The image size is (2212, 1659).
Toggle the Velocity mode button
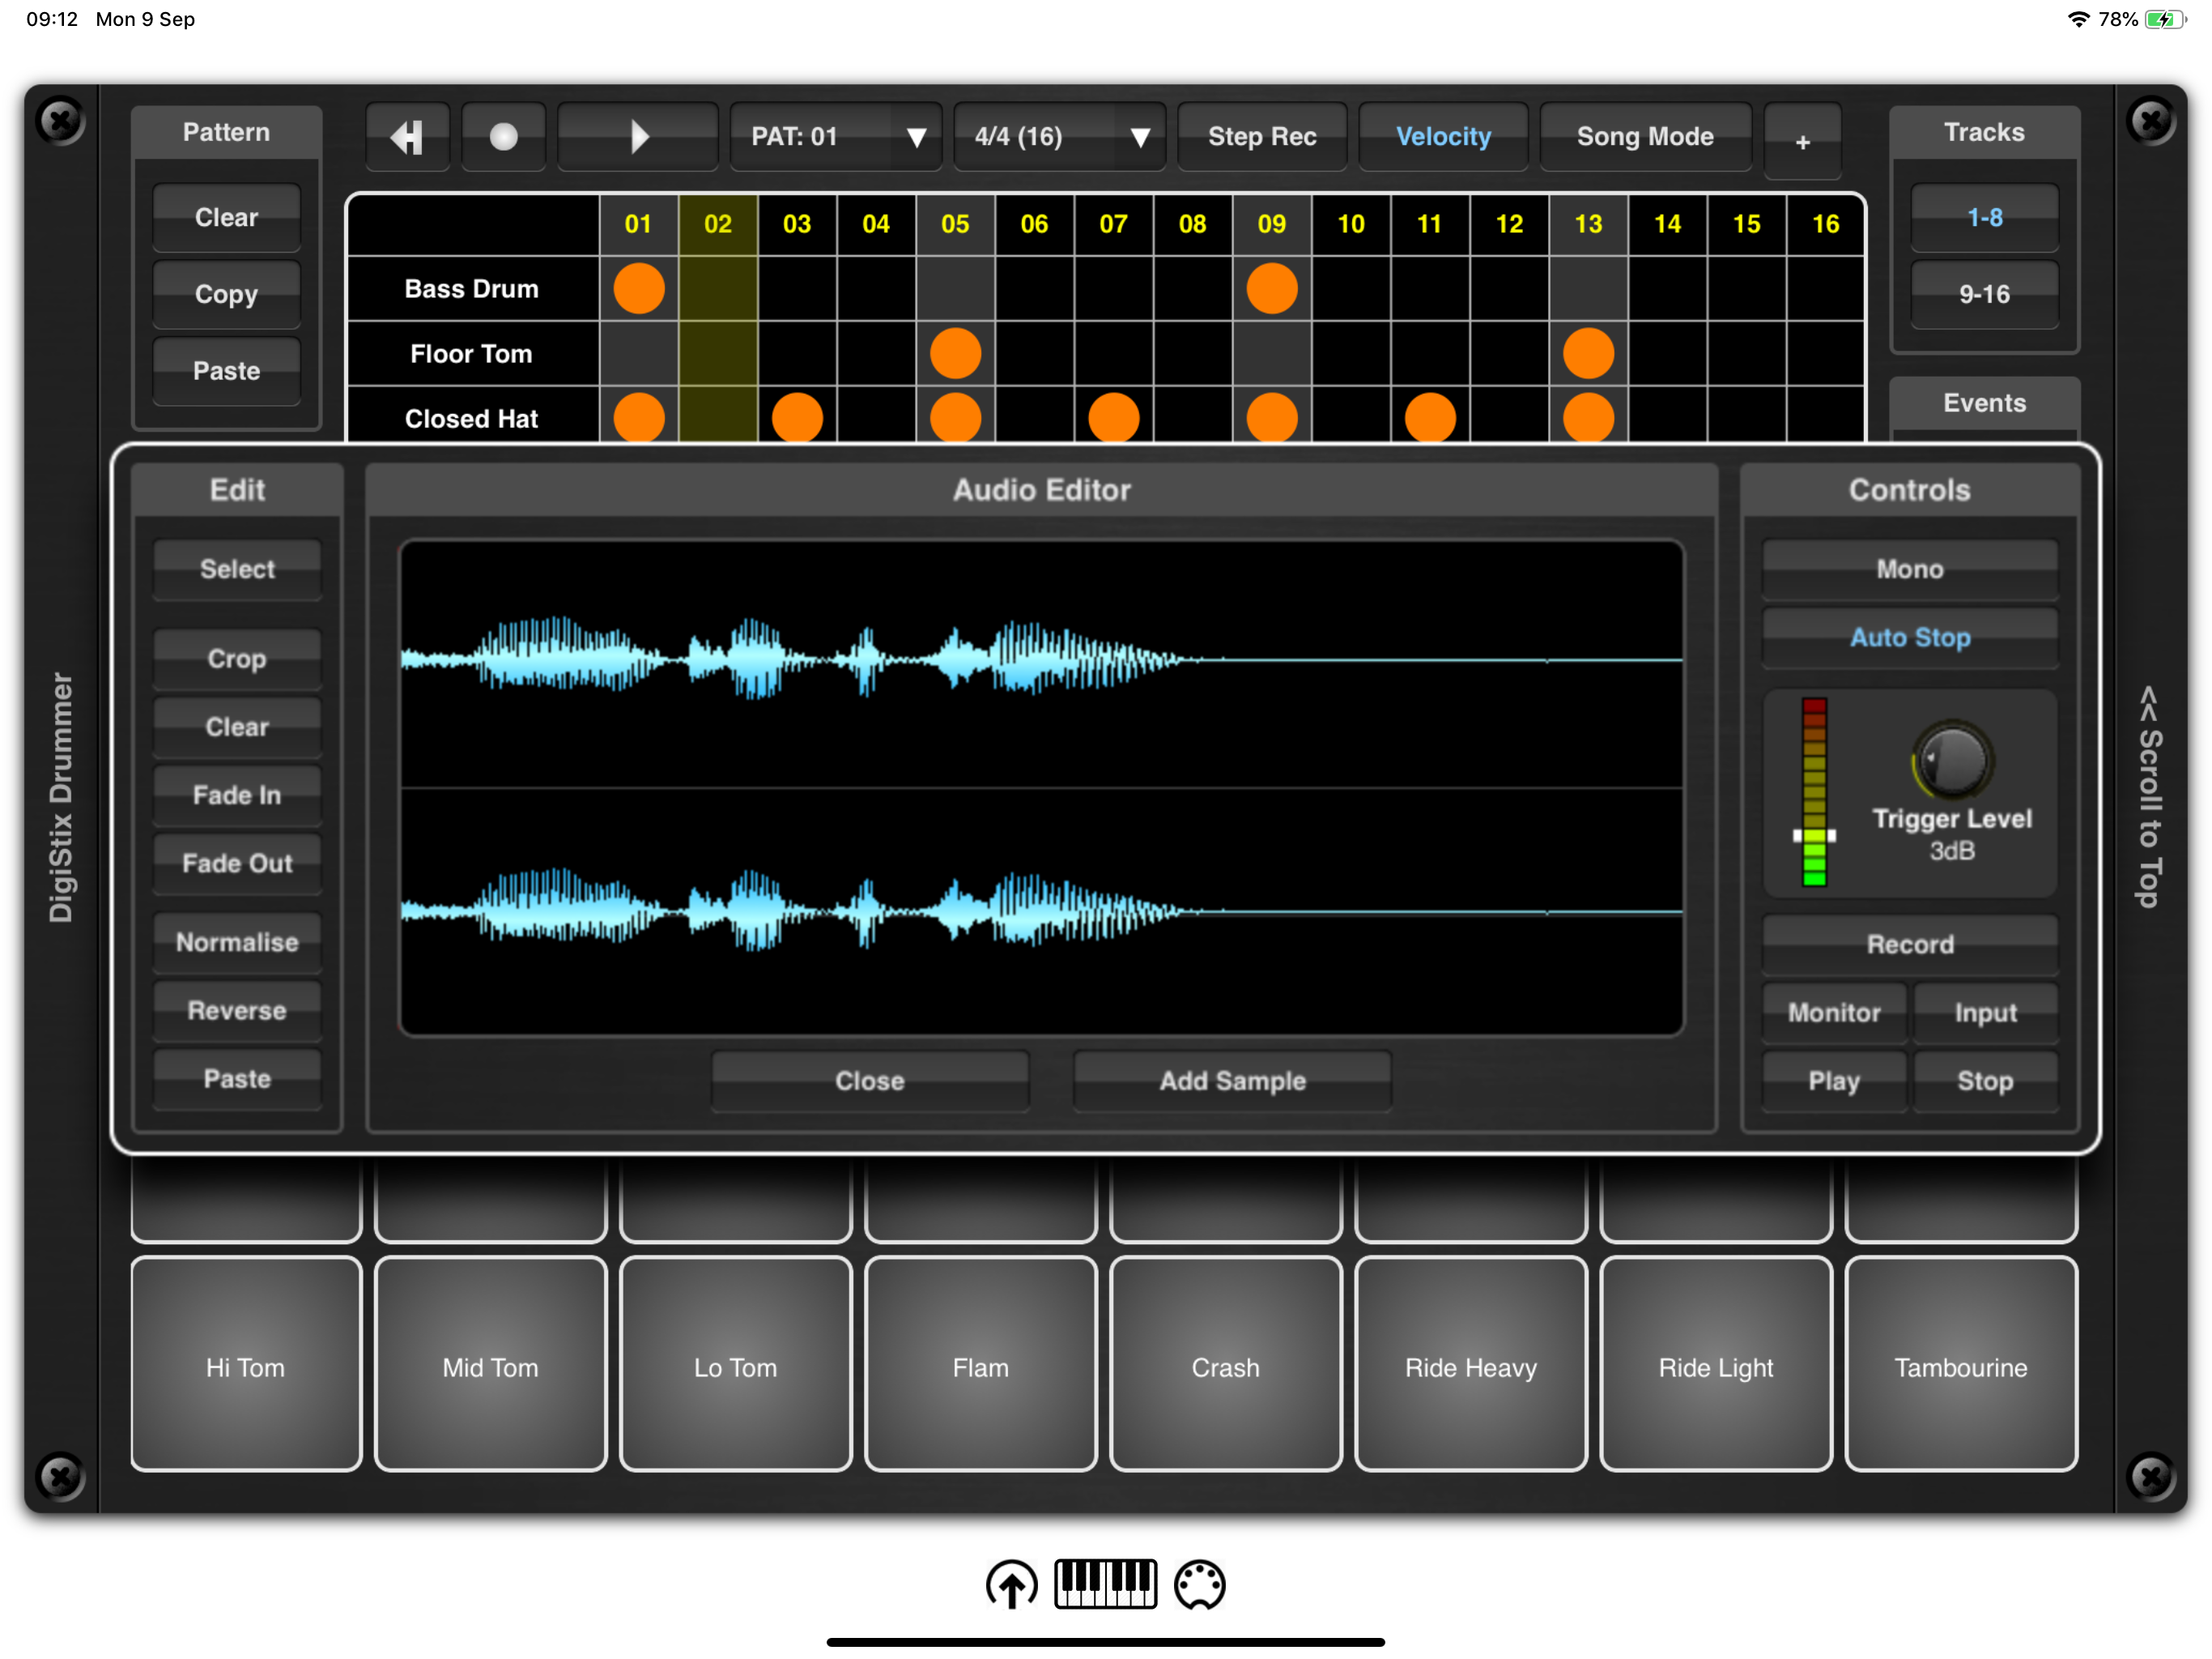point(1442,136)
